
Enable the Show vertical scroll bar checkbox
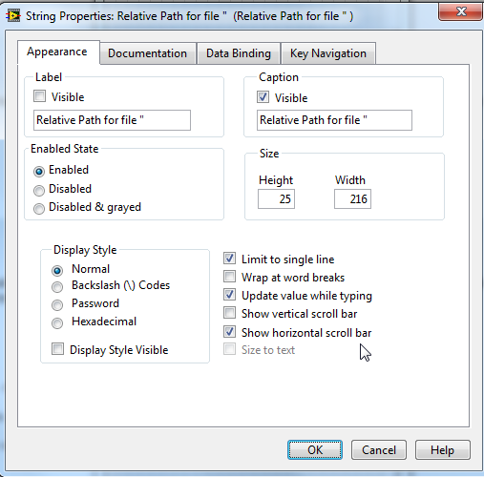[x=229, y=313]
